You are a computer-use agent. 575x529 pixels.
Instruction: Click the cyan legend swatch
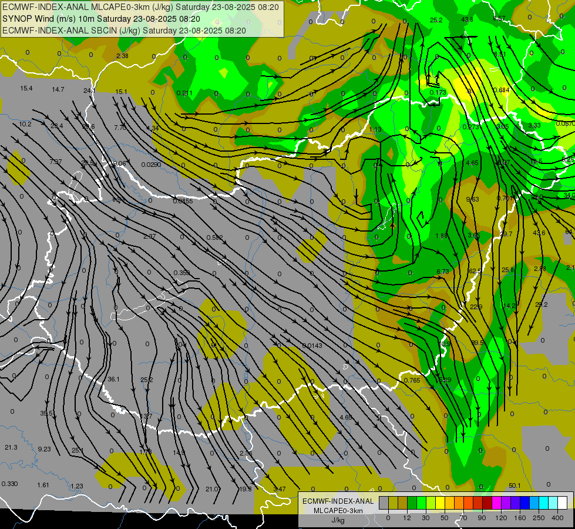543,503
